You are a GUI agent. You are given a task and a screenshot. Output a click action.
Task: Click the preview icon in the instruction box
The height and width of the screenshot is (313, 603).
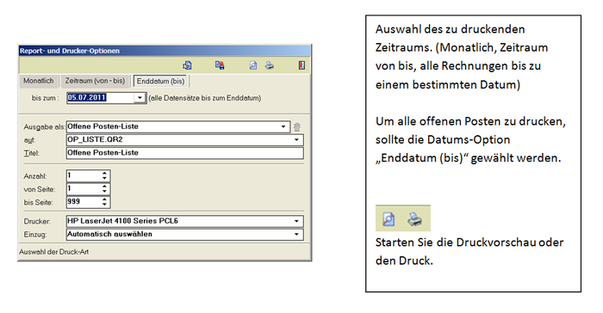[x=389, y=219]
